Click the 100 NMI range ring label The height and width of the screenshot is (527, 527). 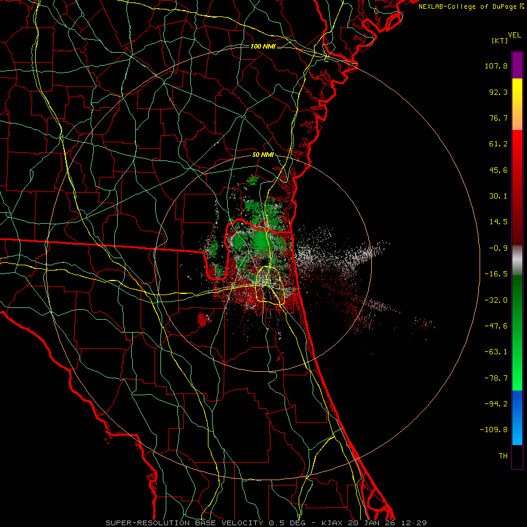pyautogui.click(x=263, y=46)
